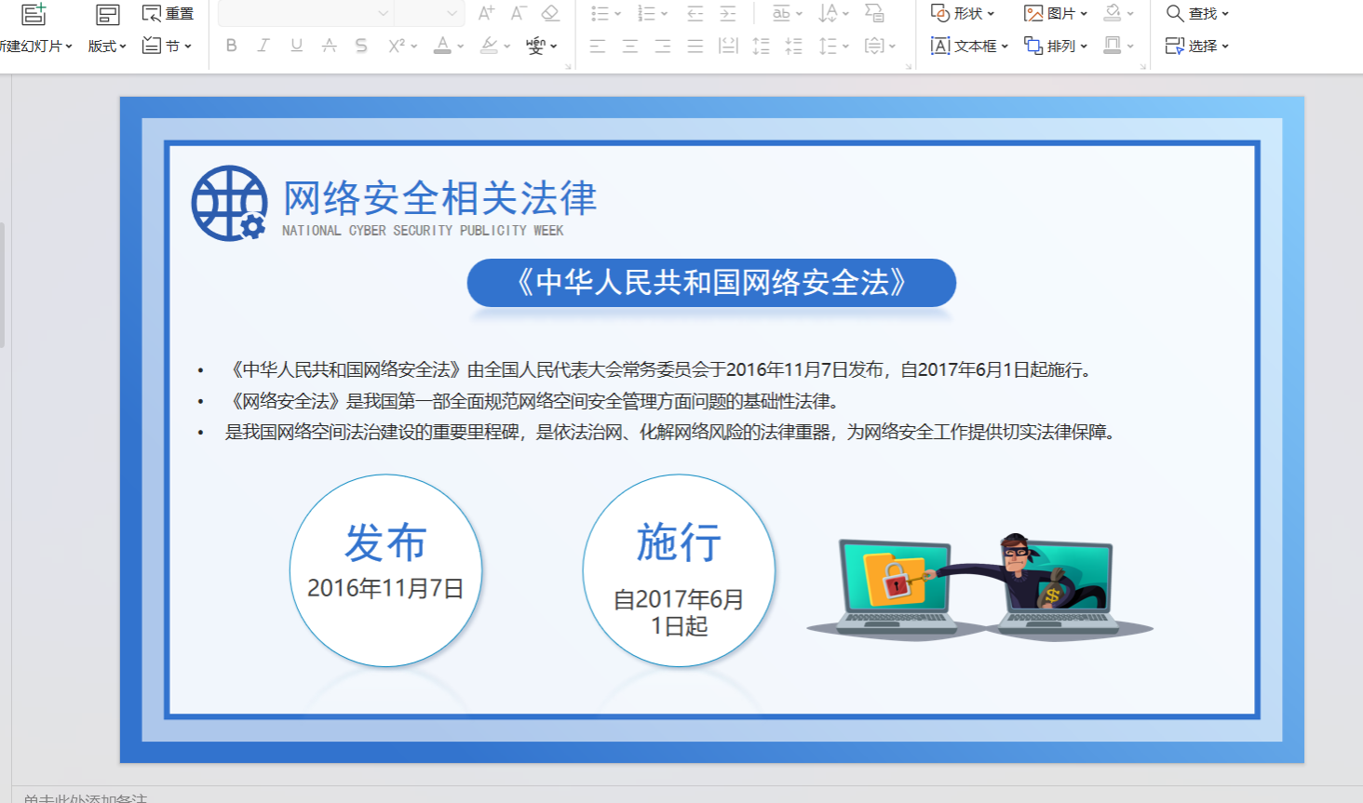
Task: Click the bulleted list icon
Action: tap(600, 13)
